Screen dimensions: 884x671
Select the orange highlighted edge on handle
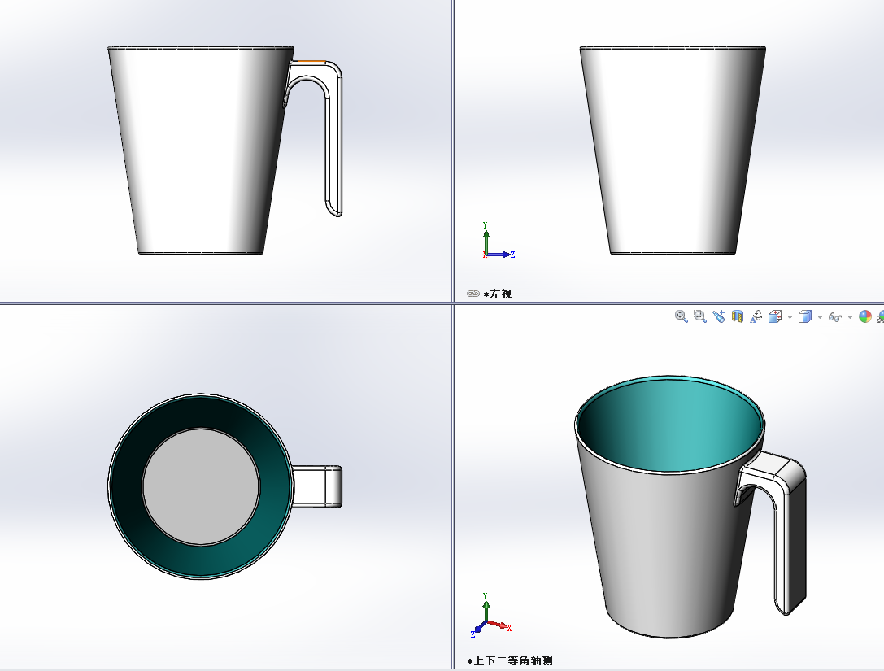pos(310,61)
